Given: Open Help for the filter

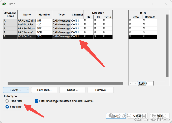Looking at the screenshot, I should (160, 116).
